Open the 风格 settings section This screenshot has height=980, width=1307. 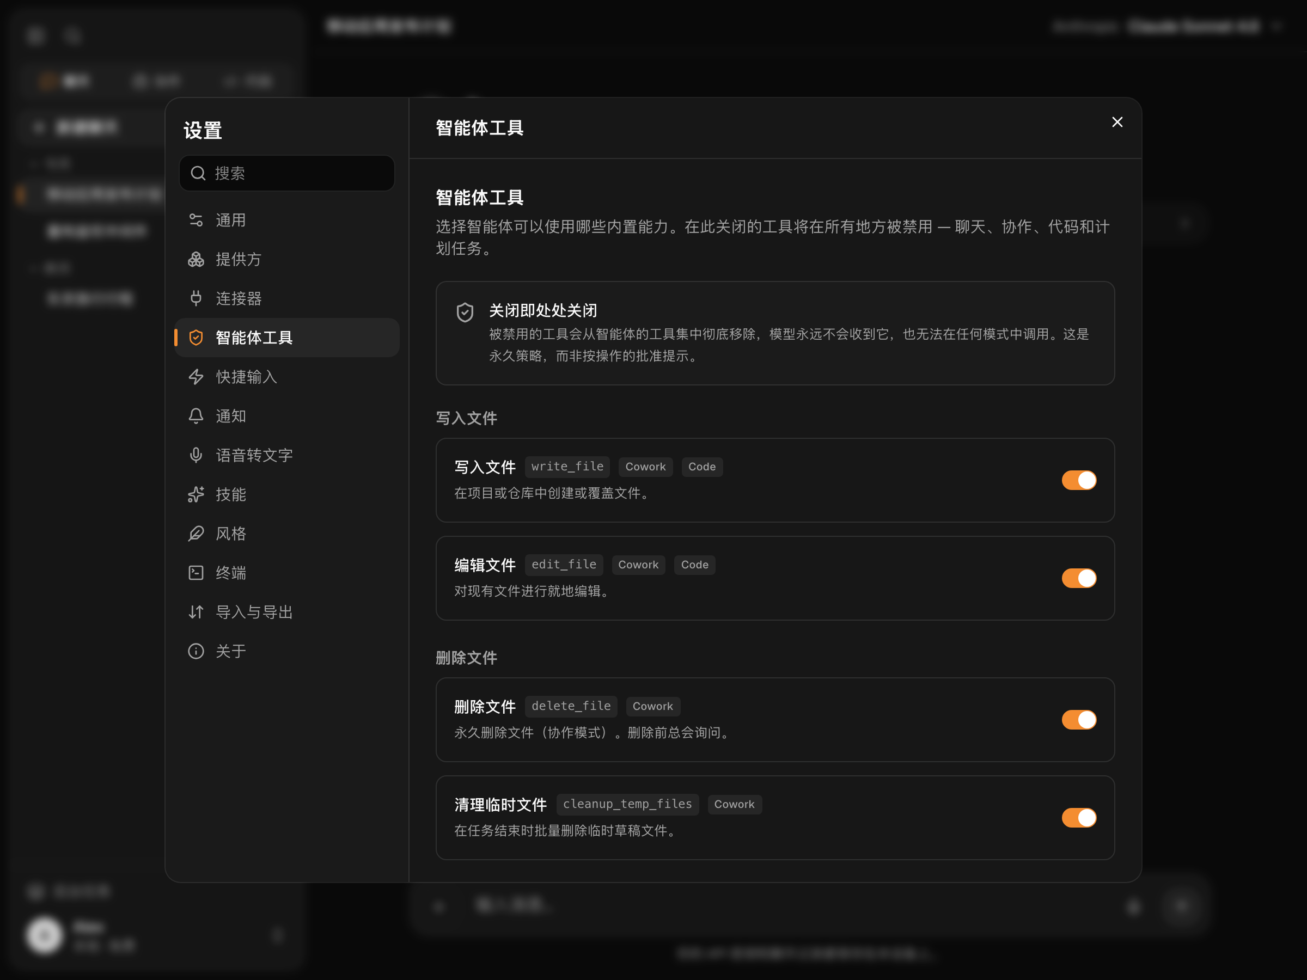click(286, 534)
